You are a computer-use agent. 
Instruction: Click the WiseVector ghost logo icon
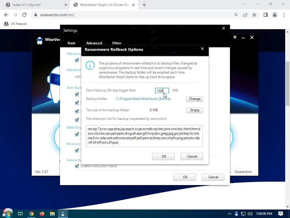pos(39,41)
